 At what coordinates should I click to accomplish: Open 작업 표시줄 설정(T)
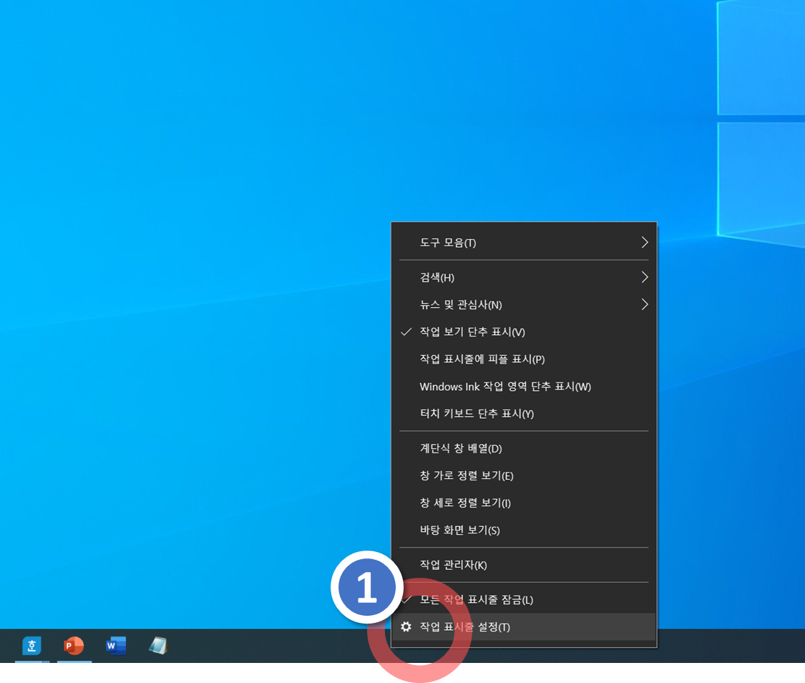(x=524, y=626)
